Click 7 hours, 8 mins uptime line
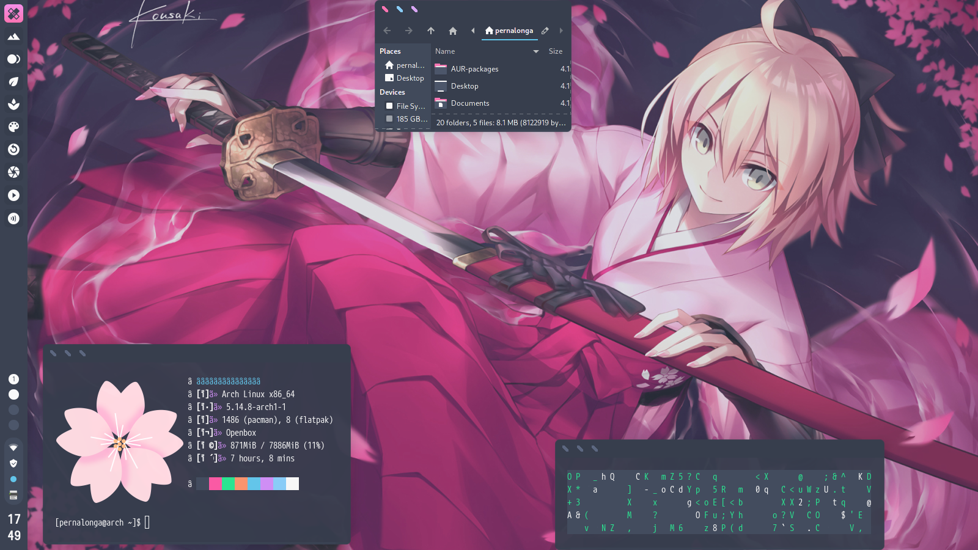978x550 pixels. (262, 458)
